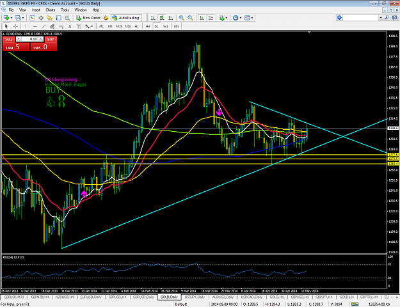
Task: Open the Indicators list icon
Action: click(x=221, y=18)
